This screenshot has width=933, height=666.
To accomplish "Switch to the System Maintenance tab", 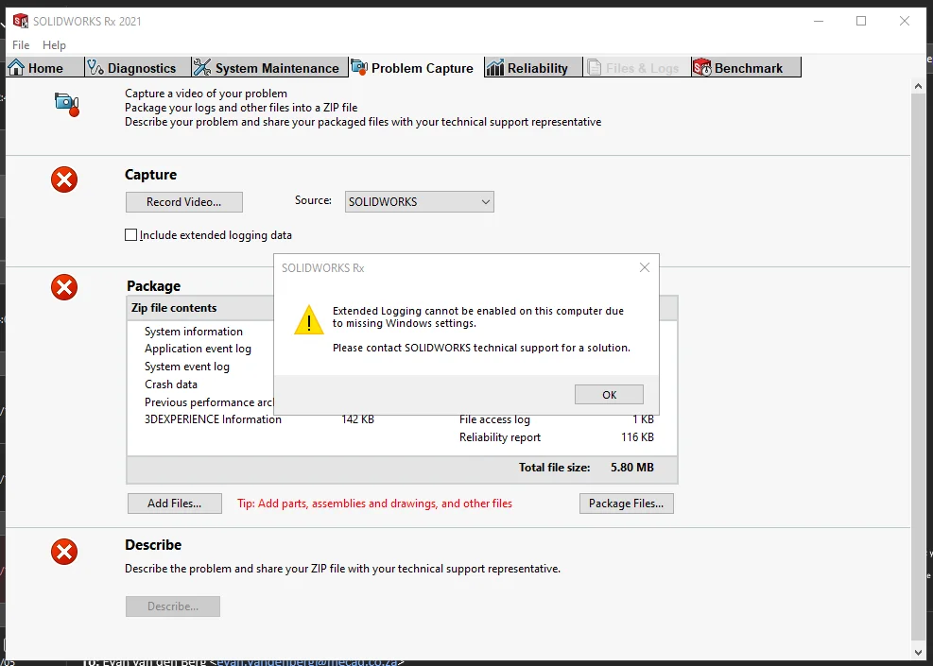I will [269, 67].
